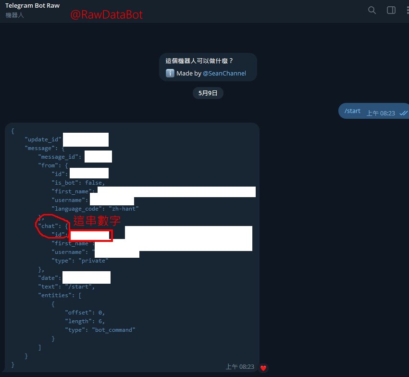Open the @SeanChannel link
The image size is (409, 377).
(224, 73)
